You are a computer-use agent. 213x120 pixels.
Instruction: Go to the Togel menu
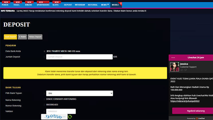point(17,5)
